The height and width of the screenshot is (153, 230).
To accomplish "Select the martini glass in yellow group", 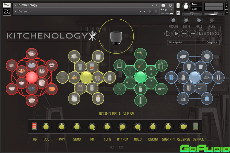I will [x=62, y=77].
